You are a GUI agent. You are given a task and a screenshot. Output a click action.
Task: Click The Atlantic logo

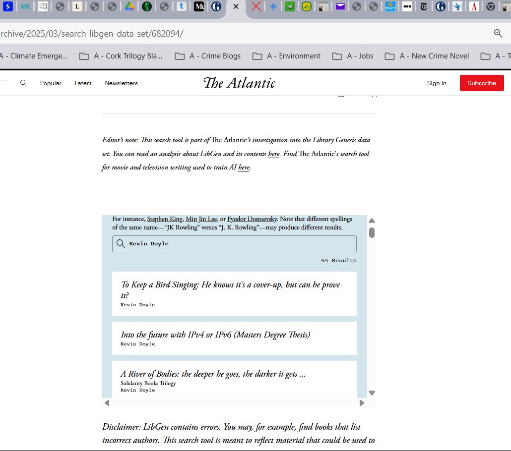click(x=239, y=83)
